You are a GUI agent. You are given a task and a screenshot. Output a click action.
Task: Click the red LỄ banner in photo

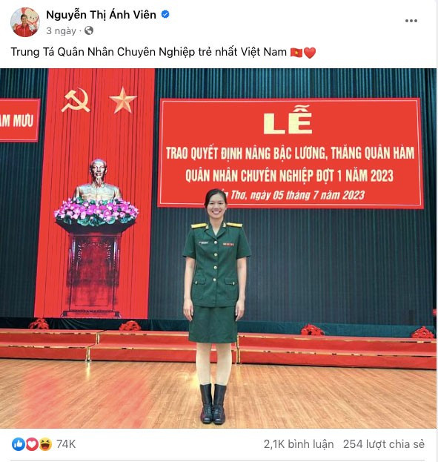290,154
